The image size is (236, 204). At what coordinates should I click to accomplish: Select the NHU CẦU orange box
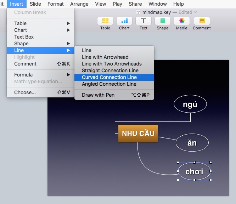pyautogui.click(x=138, y=134)
